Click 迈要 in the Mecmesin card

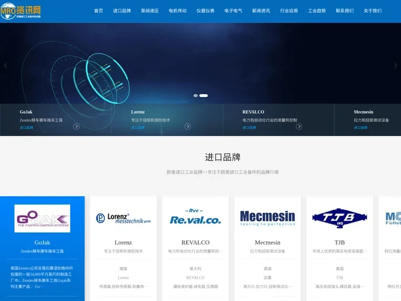267,278
